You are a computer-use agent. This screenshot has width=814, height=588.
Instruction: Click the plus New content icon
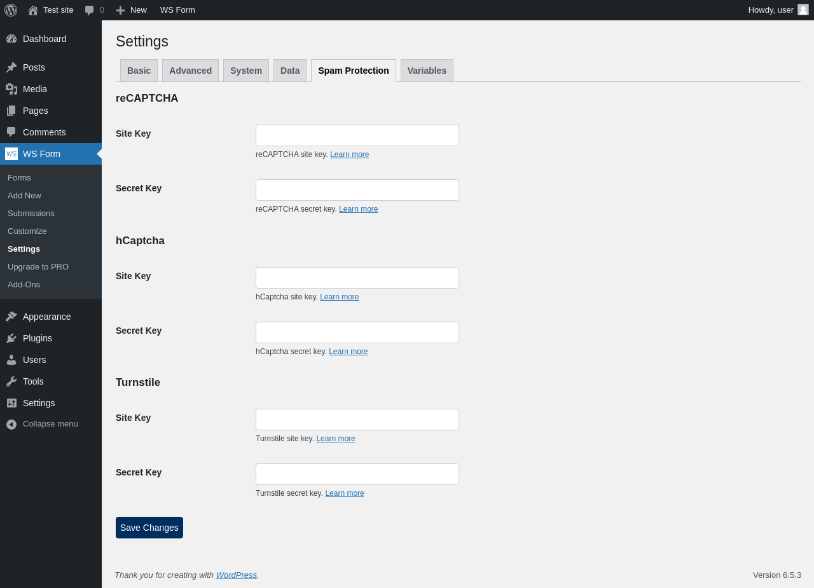(x=120, y=10)
